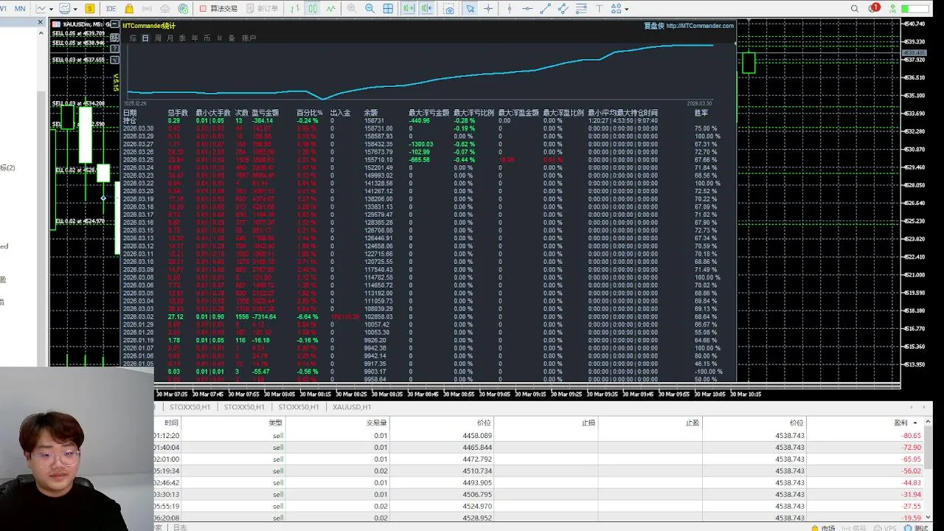Click the search magnifier icon
This screenshot has height=531, width=944.
pyautogui.click(x=855, y=9)
